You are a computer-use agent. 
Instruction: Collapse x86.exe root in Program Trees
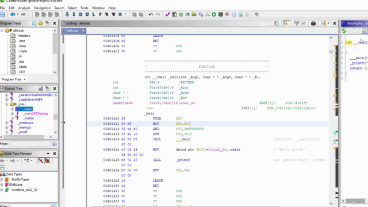coord(2,30)
